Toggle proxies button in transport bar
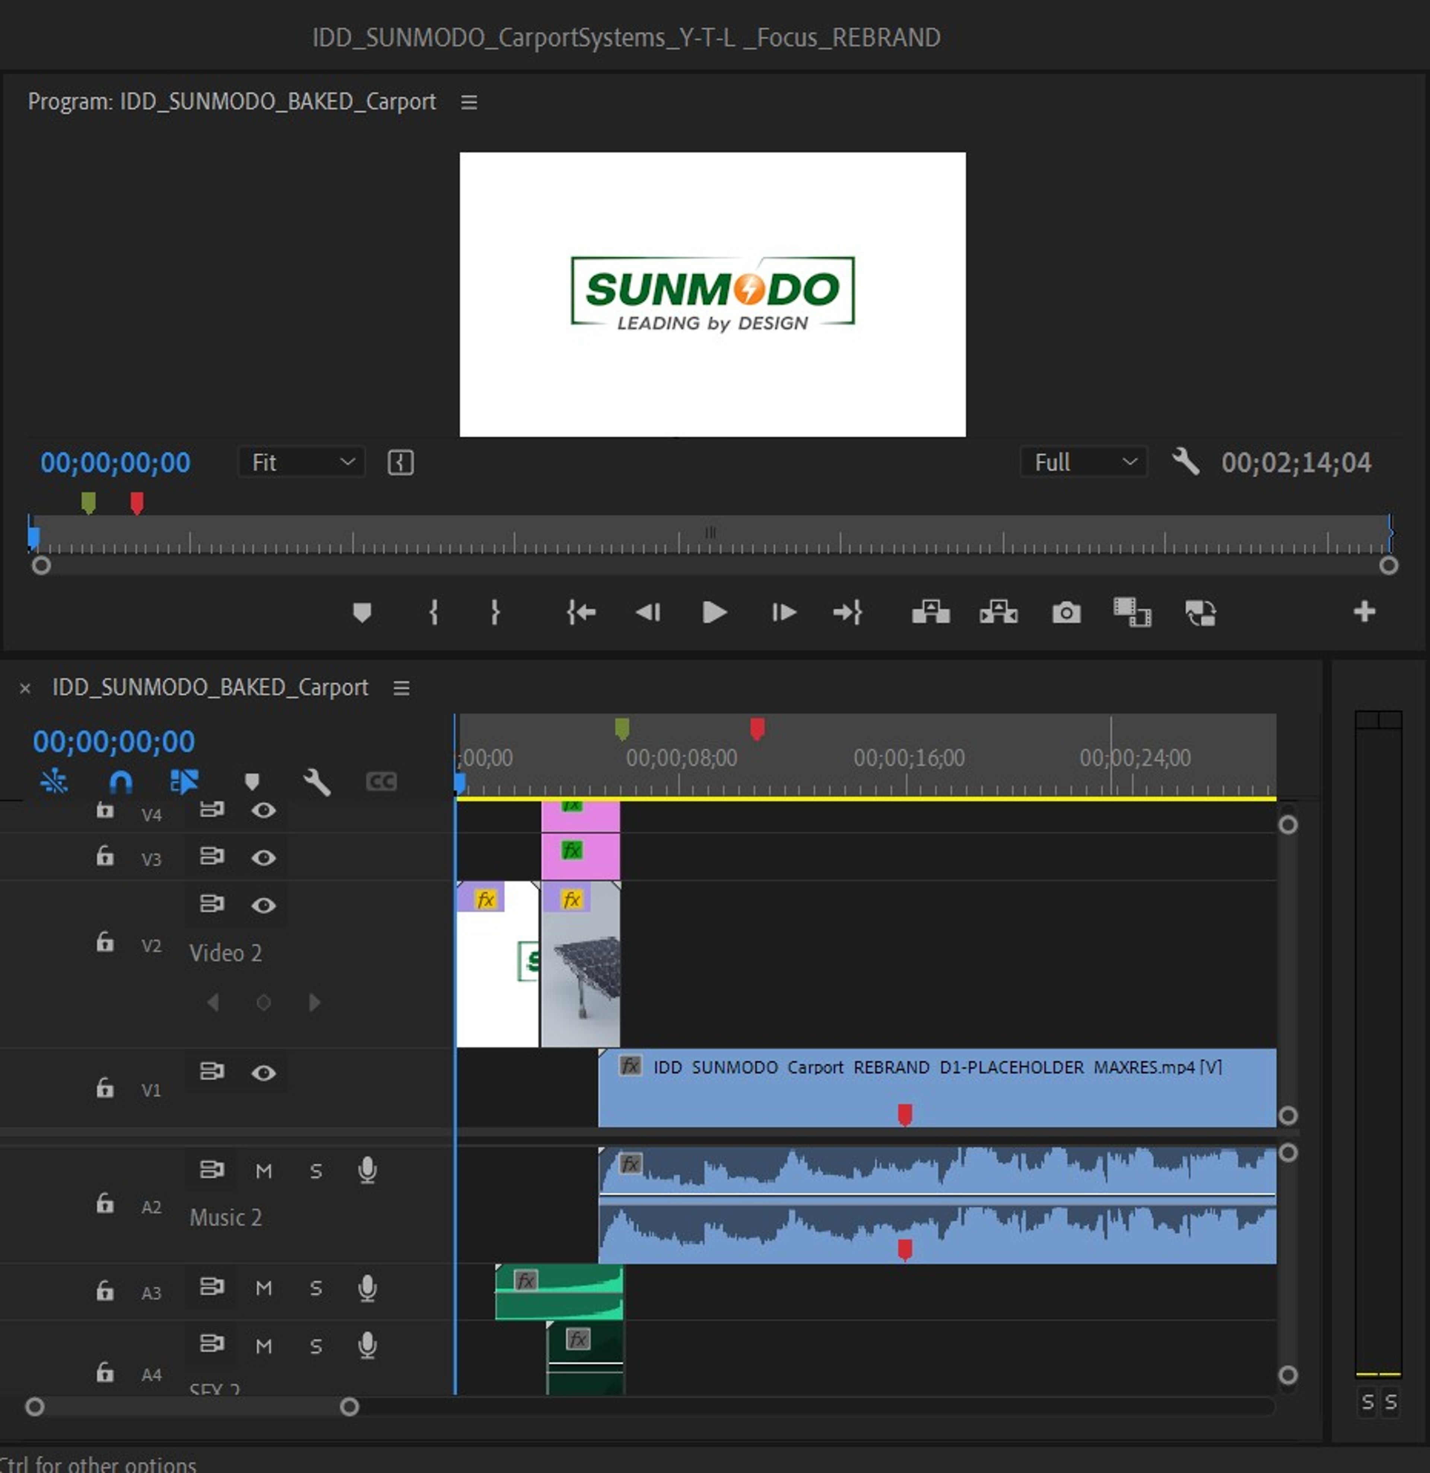Image resolution: width=1430 pixels, height=1473 pixels. [1200, 613]
